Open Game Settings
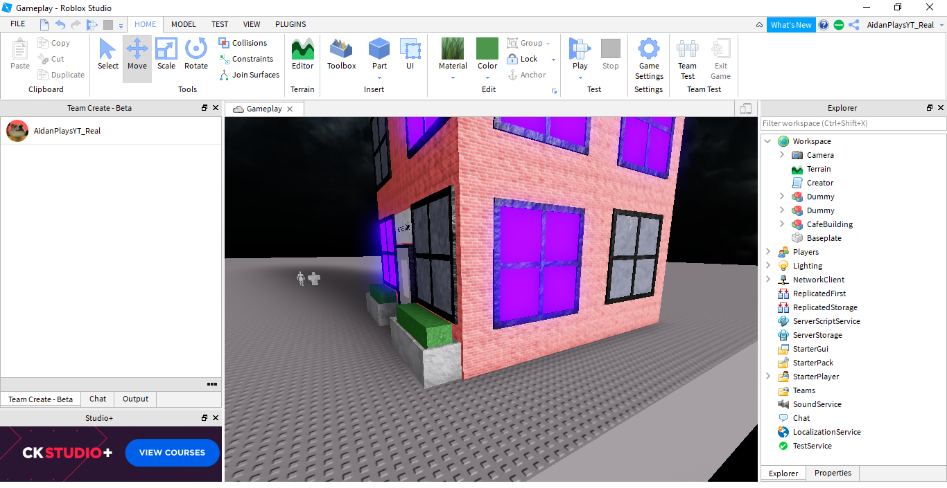Viewport: 947px width, 488px height. (x=649, y=59)
